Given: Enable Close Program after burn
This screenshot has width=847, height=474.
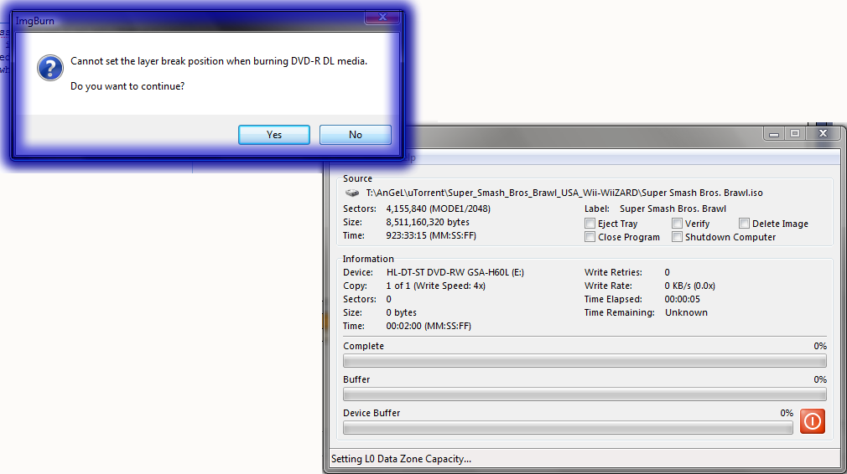Looking at the screenshot, I should pos(590,237).
